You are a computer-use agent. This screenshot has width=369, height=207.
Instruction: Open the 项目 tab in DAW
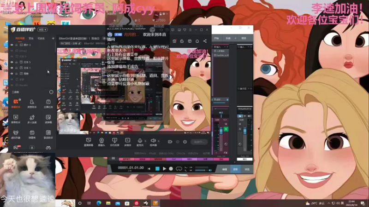(x=244, y=38)
